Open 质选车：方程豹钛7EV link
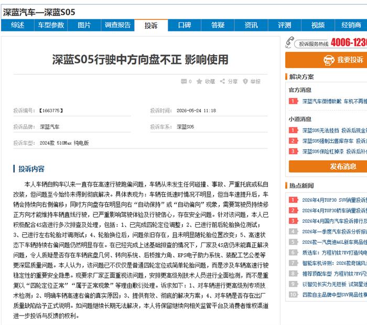The image size is (367, 325). click(x=334, y=253)
